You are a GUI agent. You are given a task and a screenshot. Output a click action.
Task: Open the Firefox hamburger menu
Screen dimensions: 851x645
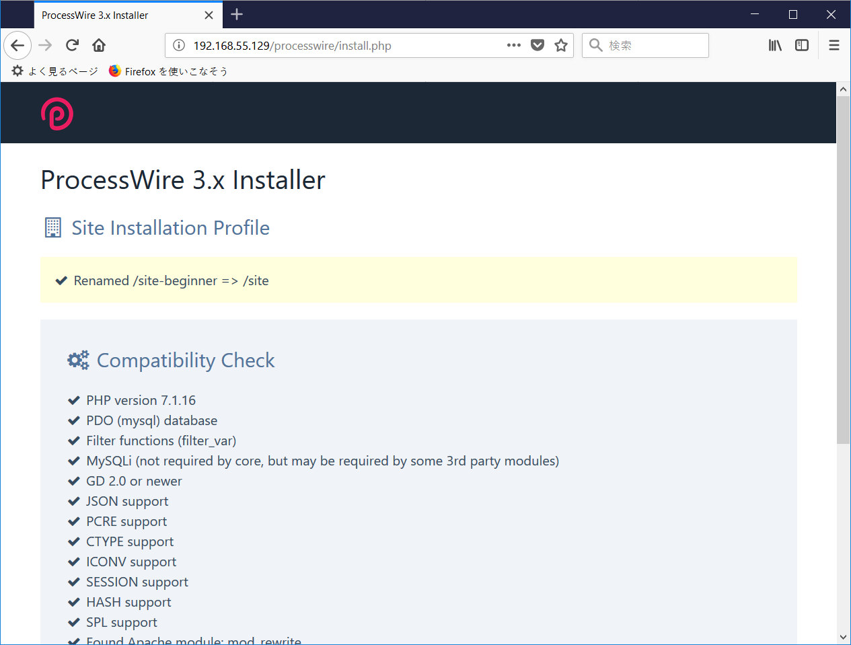pos(834,45)
